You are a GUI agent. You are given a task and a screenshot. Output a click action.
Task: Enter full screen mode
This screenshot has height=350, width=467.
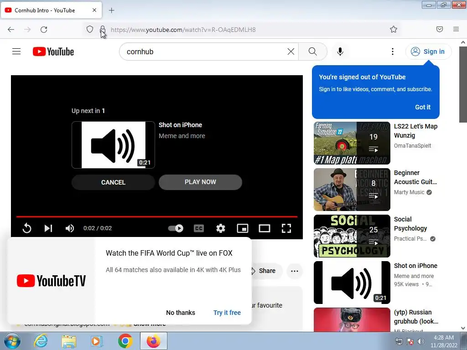(286, 228)
